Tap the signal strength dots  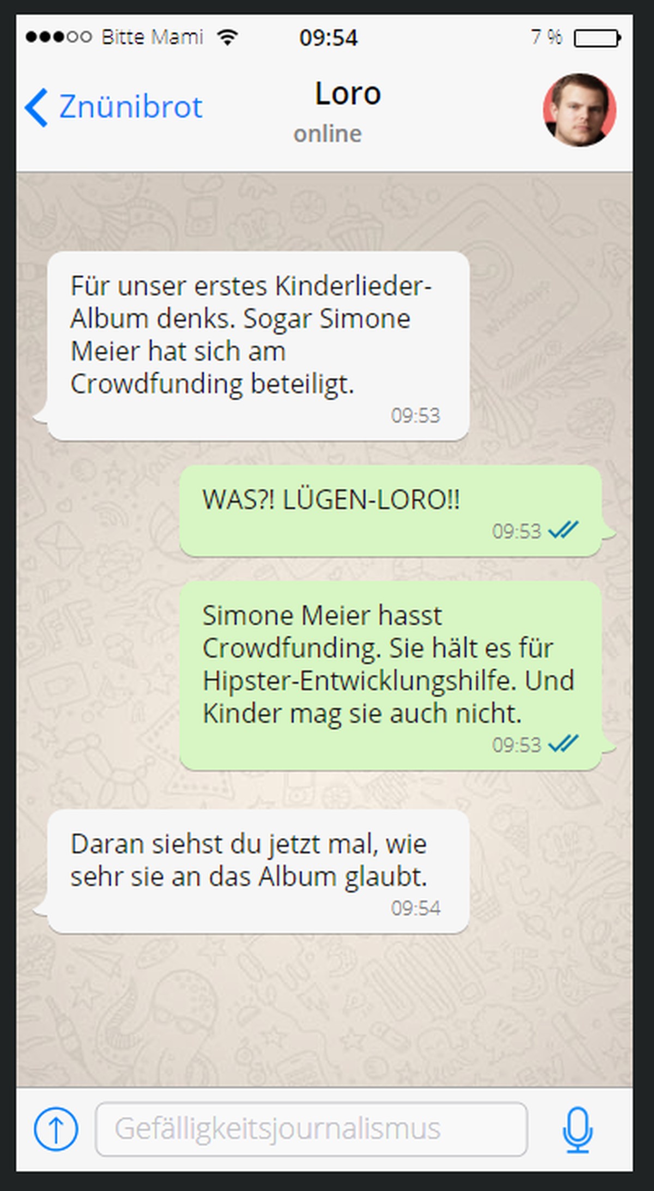coord(58,37)
